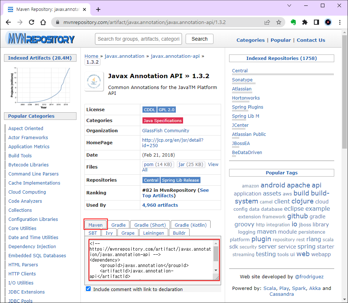Open Sonatype in Indexed Repositories
Viewport: 348px width, 303px height.
point(242,80)
